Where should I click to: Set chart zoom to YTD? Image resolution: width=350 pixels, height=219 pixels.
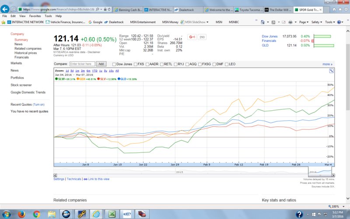click(x=94, y=71)
